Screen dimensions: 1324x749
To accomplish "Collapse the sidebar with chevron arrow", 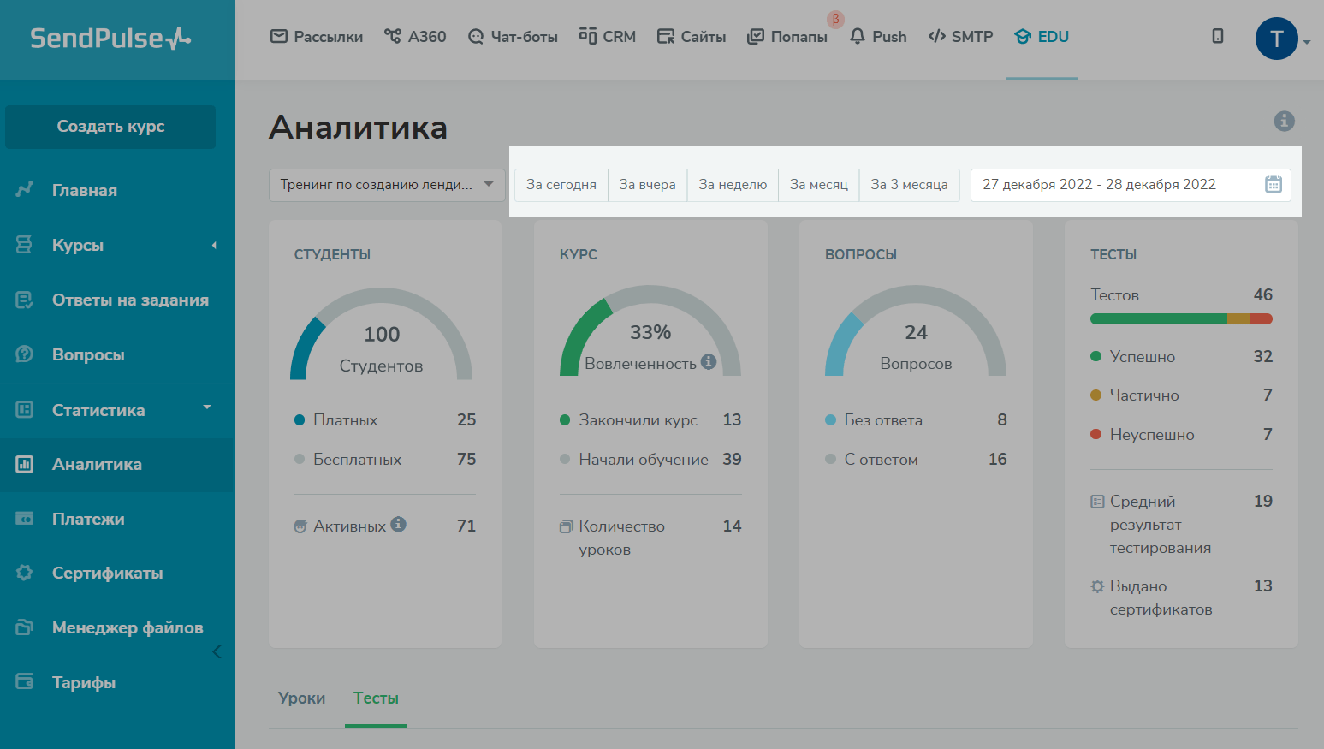I will (x=217, y=652).
